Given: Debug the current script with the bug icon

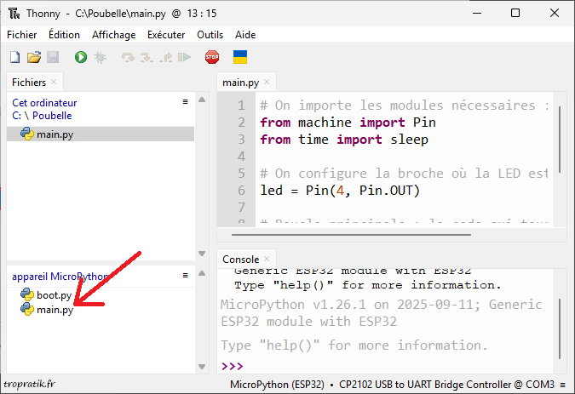Looking at the screenshot, I should 100,58.
